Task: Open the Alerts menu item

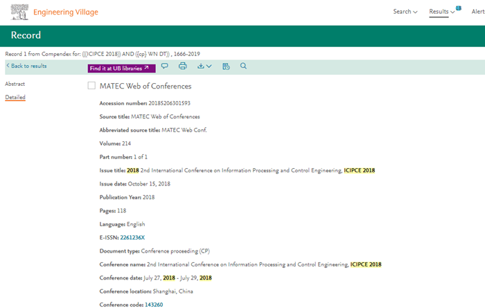Action: point(478,12)
